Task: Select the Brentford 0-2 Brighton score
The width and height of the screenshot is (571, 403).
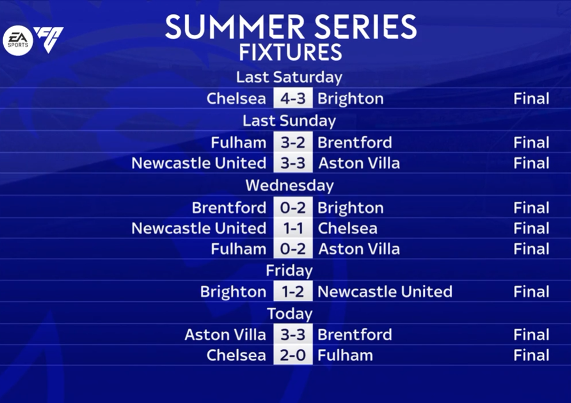Action: [x=293, y=208]
